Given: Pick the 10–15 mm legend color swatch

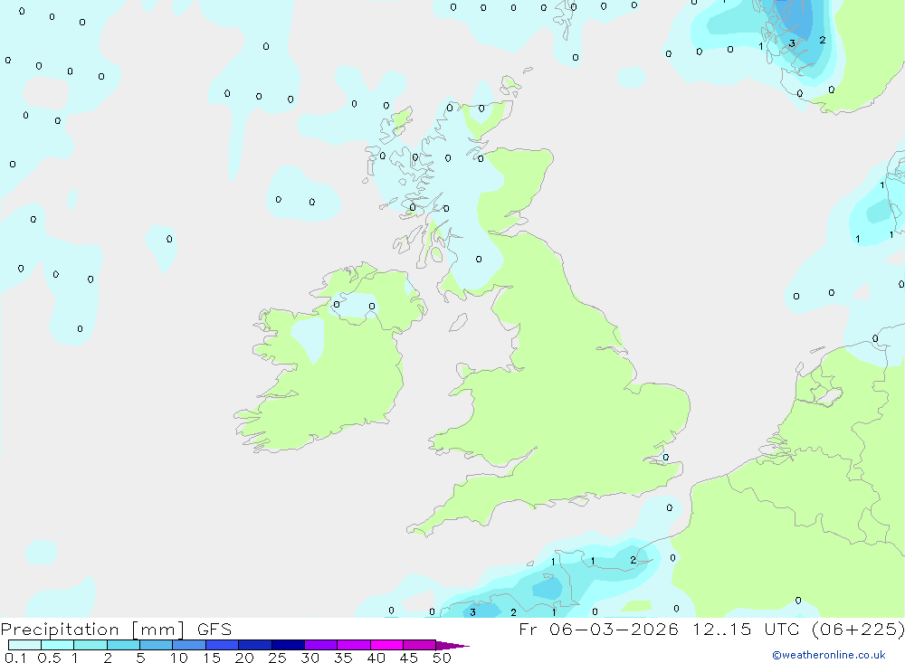Looking at the screenshot, I should 189,645.
